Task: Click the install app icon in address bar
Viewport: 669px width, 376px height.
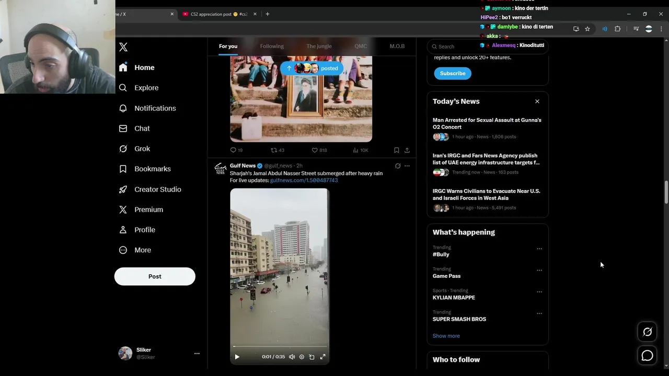Action: coord(576,29)
